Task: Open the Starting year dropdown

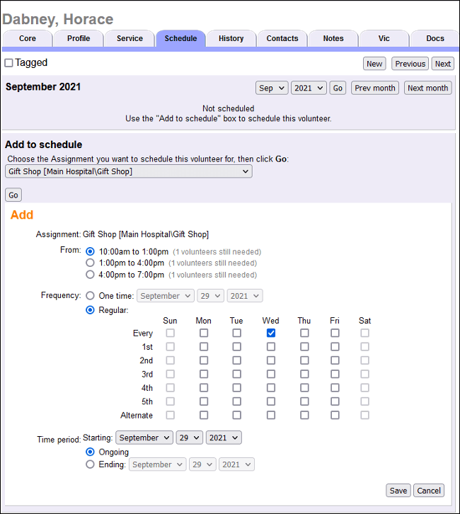Action: coord(224,438)
